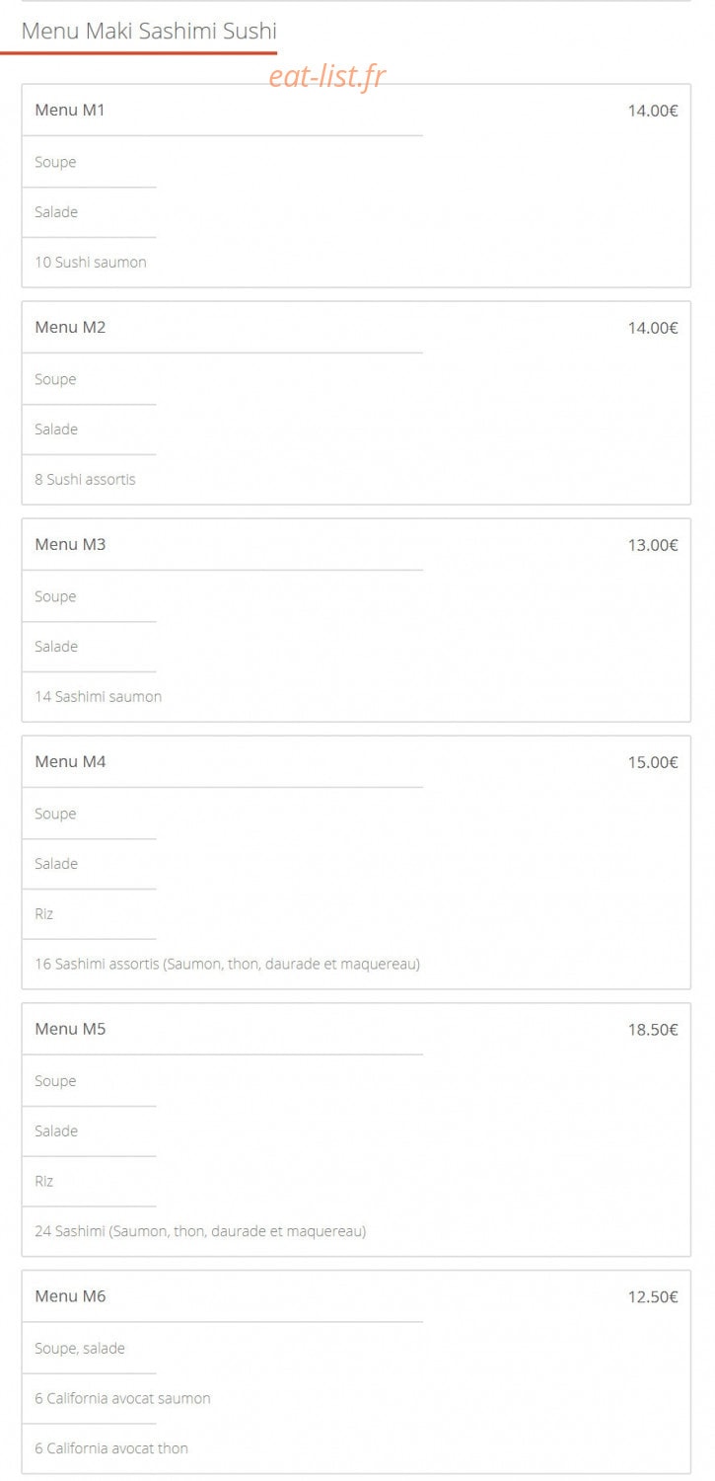Click the 13.00€ price of Menu M3
715x1481 pixels.
click(653, 545)
